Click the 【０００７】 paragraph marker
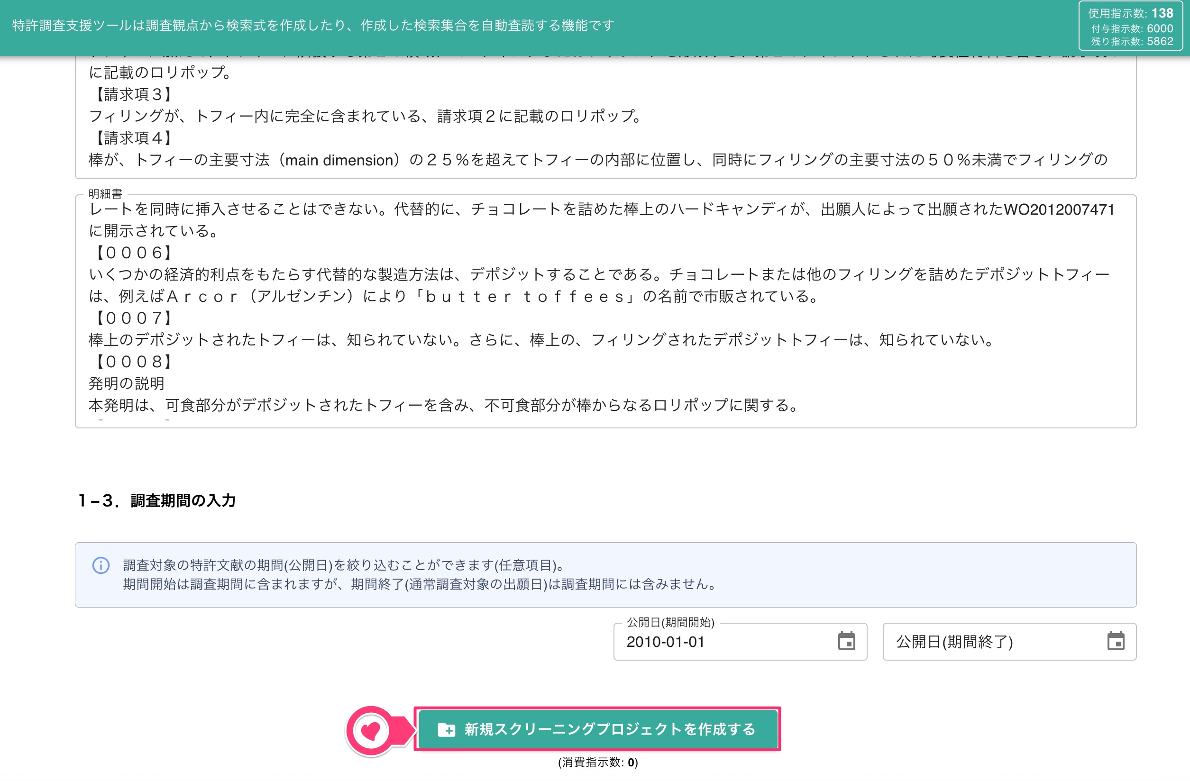This screenshot has width=1190, height=781. (132, 318)
